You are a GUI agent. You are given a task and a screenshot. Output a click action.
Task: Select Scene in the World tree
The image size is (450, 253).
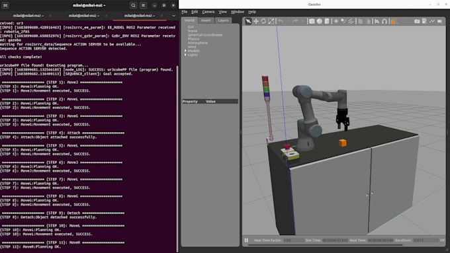193,31
